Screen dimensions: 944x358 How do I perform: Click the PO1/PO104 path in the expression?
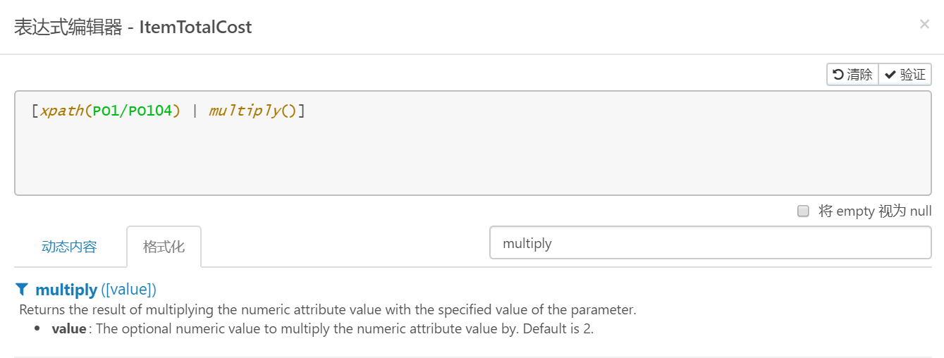132,111
